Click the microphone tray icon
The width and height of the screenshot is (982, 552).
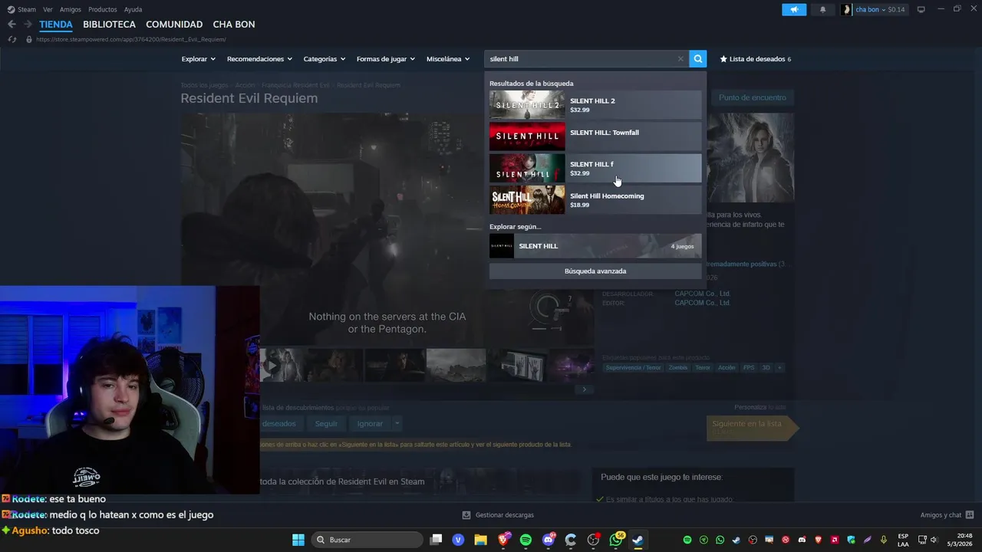(x=884, y=540)
